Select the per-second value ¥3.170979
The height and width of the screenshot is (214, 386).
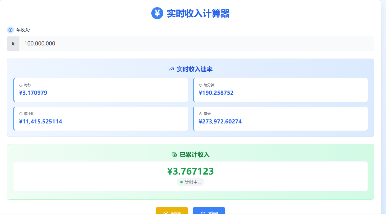pos(33,93)
